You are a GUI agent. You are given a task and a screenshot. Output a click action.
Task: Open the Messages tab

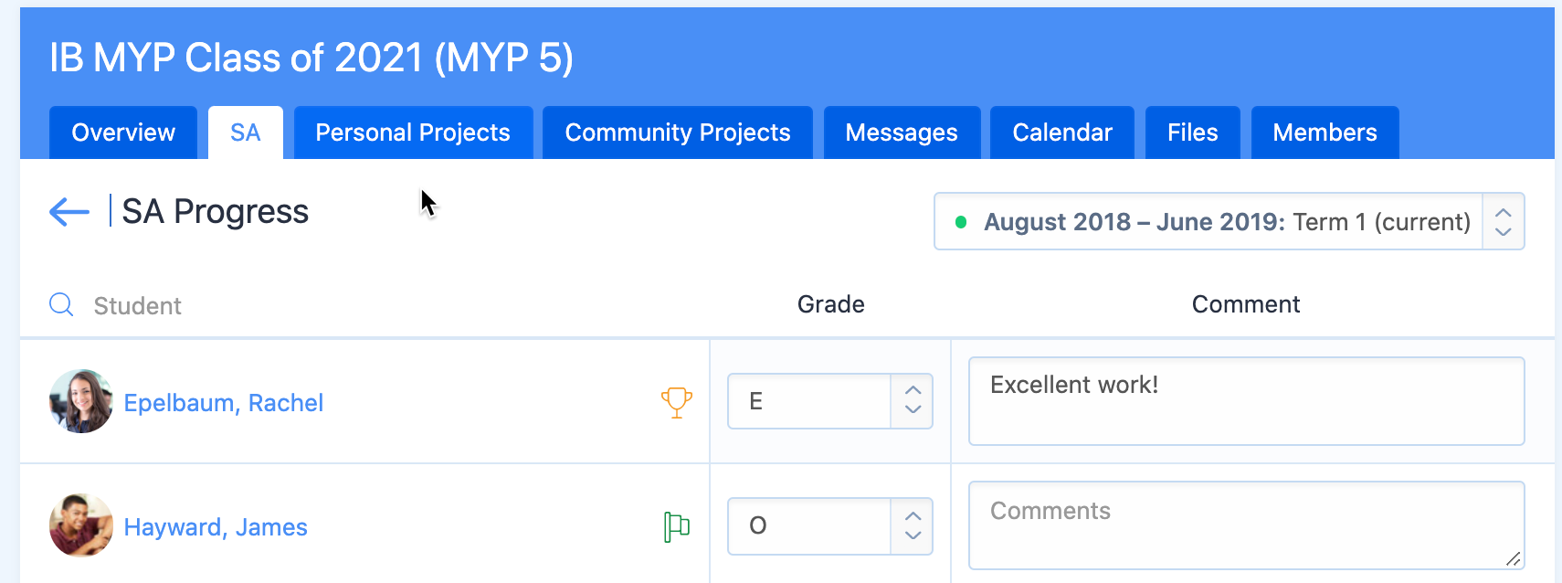902,132
